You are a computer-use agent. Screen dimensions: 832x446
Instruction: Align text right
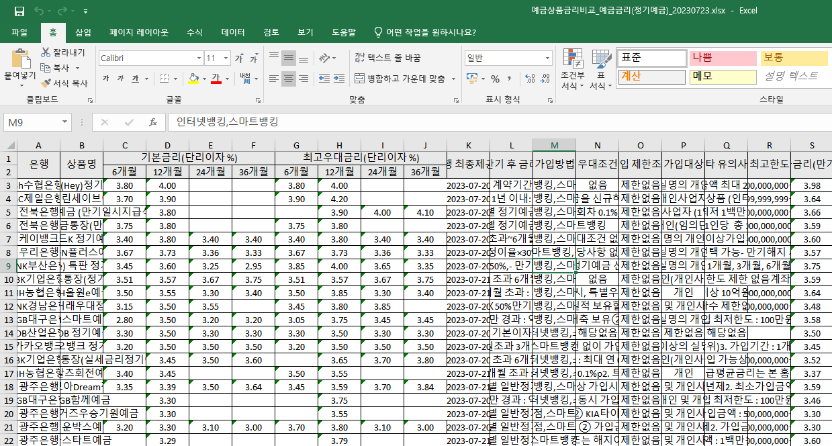tap(304, 79)
